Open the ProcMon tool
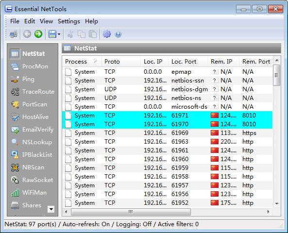The height and width of the screenshot is (233, 288). click(30, 67)
